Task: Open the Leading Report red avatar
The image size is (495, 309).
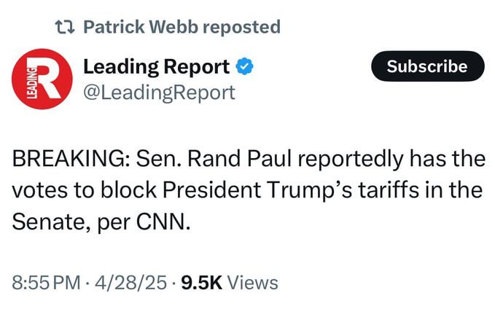Action: (x=42, y=79)
